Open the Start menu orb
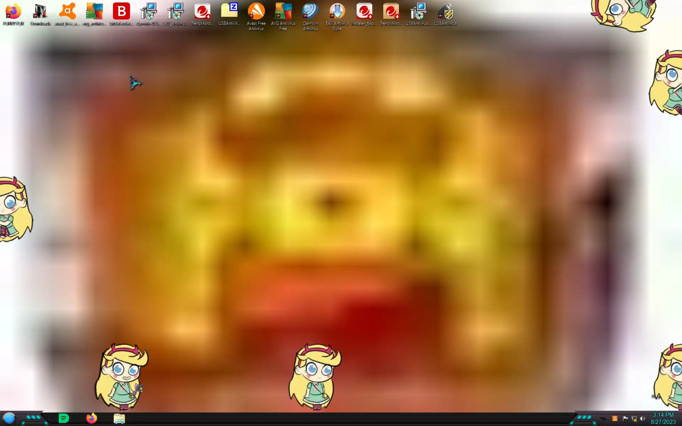 pyautogui.click(x=9, y=419)
